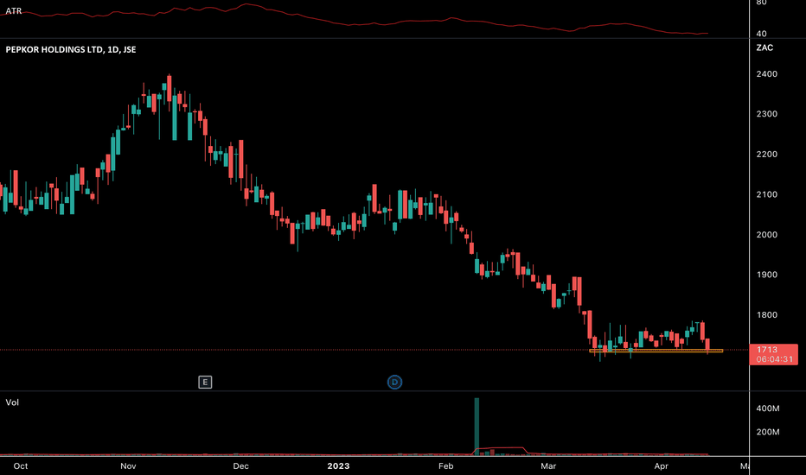The width and height of the screenshot is (806, 475).
Task: Click the Dec label on the time axis
Action: (x=240, y=466)
